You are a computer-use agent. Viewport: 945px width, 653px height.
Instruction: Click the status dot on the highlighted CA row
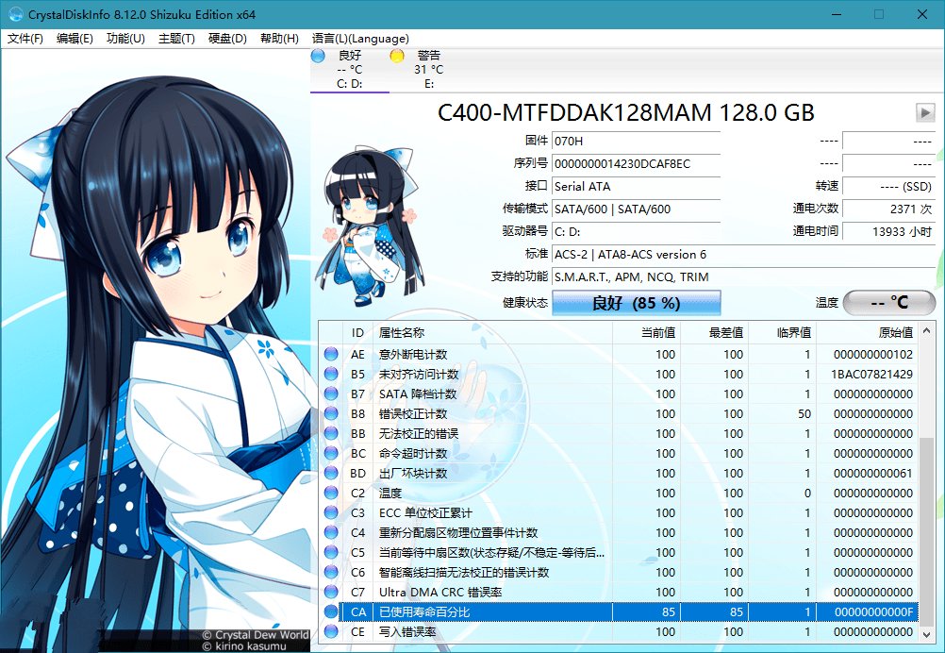point(329,611)
